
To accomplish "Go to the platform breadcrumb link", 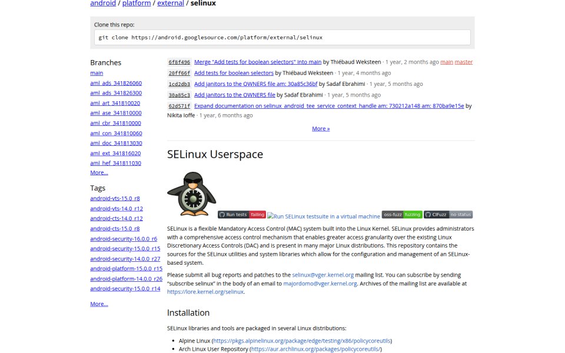I will pyautogui.click(x=137, y=4).
